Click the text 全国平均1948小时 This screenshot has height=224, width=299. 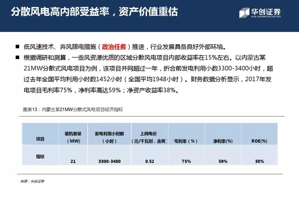tap(153, 79)
